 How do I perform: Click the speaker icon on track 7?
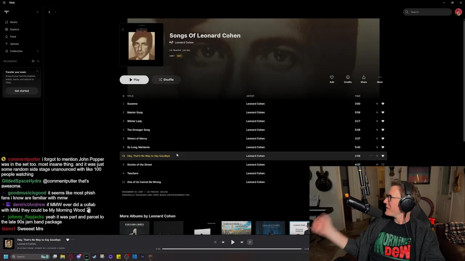(124, 156)
